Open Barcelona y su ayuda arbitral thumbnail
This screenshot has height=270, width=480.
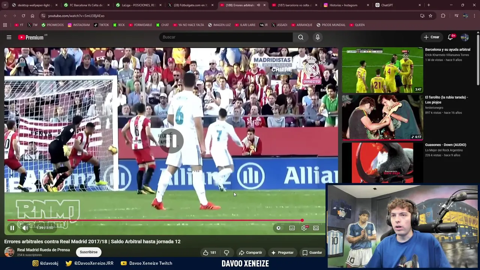click(382, 70)
